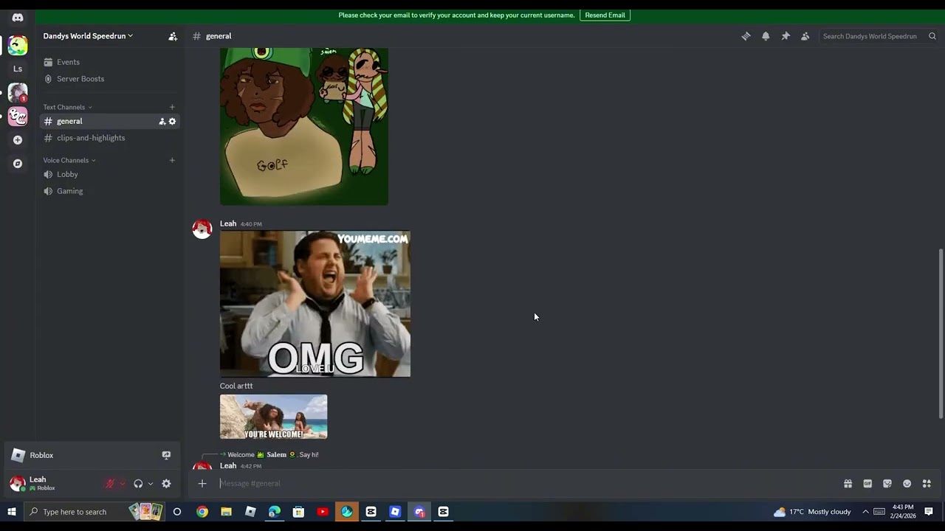Open headphone output options arrow

coord(151,484)
